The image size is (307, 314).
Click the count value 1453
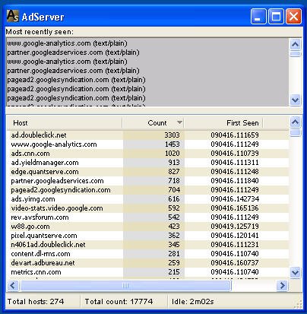click(x=172, y=144)
